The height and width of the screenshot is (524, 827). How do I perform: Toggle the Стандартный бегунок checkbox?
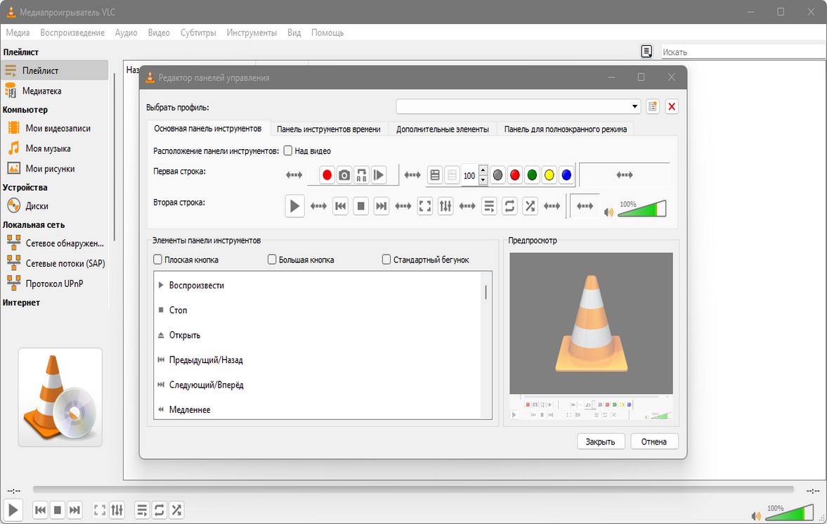pos(386,260)
